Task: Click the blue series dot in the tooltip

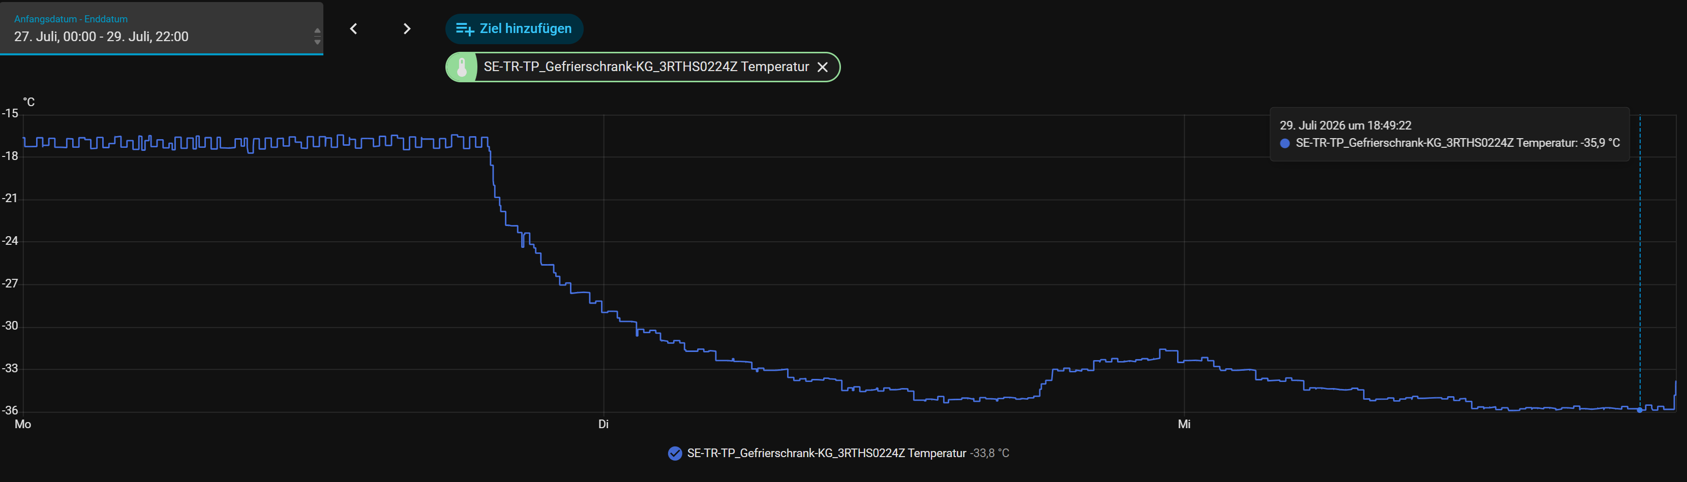Action: click(1285, 143)
